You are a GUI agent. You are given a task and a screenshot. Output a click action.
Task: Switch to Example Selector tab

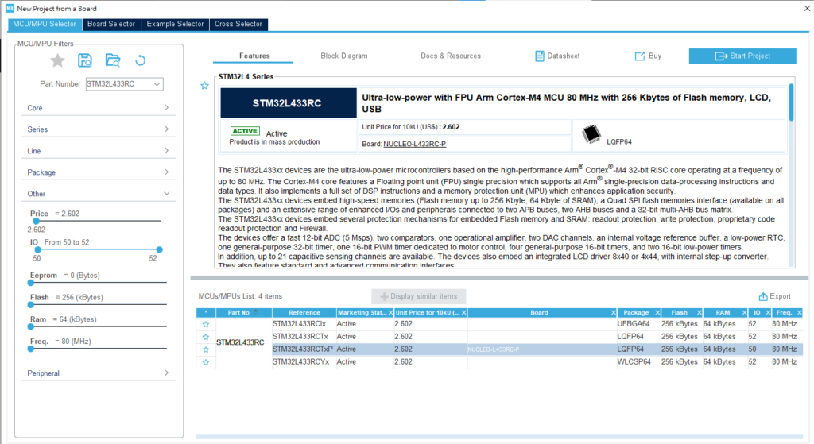(175, 25)
